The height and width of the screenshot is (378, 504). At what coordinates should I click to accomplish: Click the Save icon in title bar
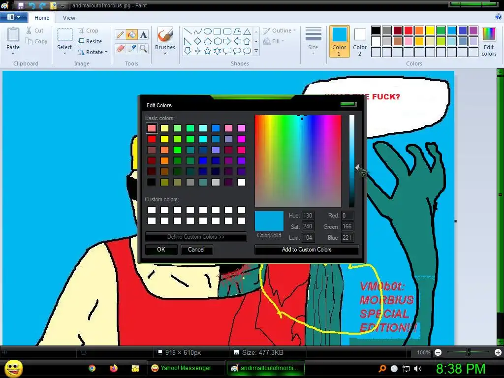tap(21, 5)
